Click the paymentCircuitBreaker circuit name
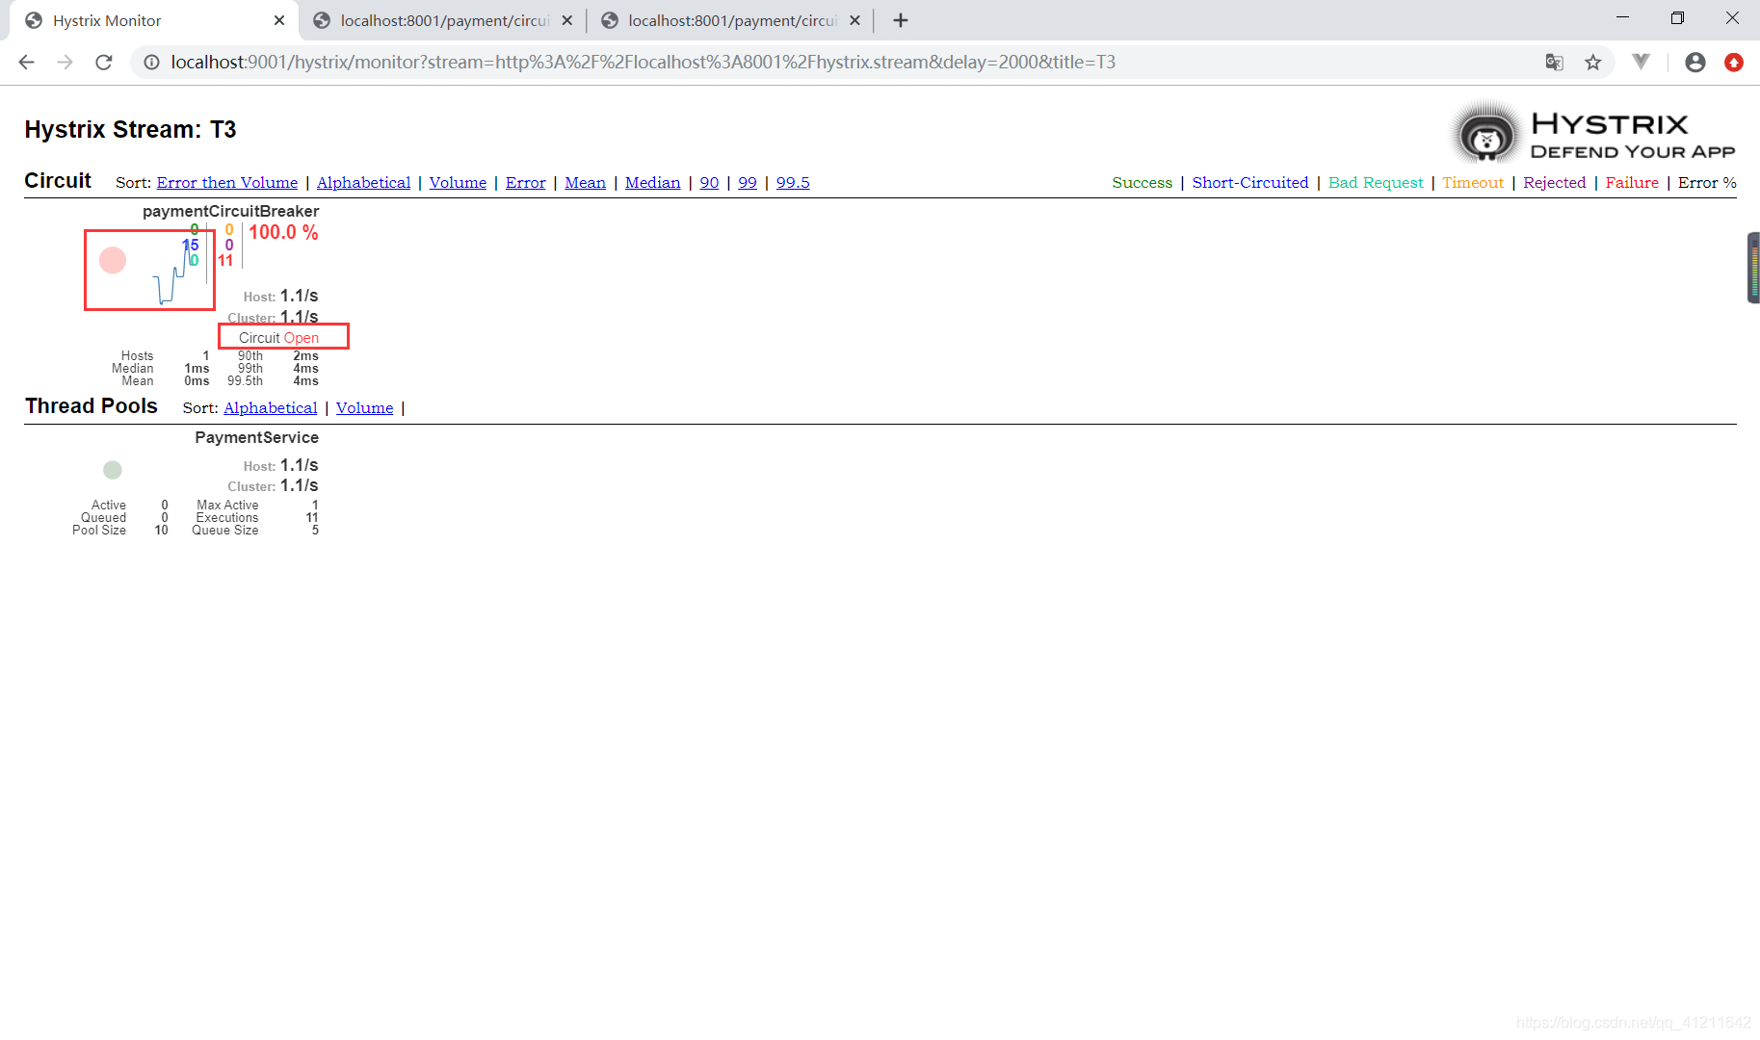Screen dimensions: 1760x1040 (x=230, y=212)
